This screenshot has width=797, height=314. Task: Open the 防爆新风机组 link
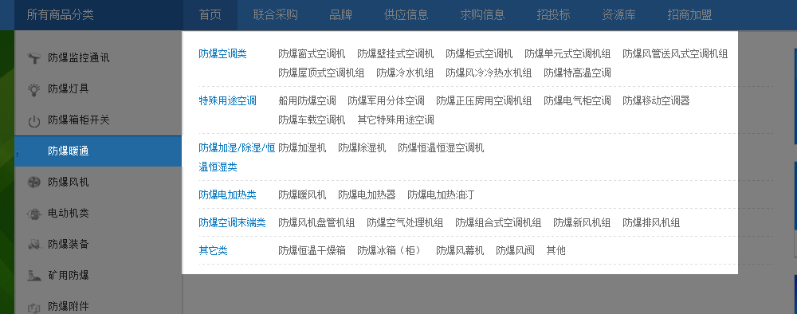pyautogui.click(x=582, y=222)
